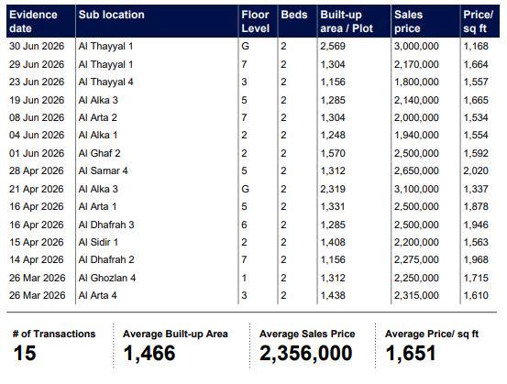
Task: Select the Average Price/ sq ft value 1,651
Action: (x=411, y=353)
